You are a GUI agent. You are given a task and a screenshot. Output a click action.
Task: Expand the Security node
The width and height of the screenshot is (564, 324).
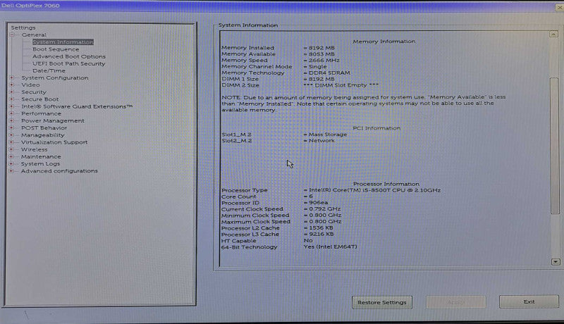coord(11,92)
